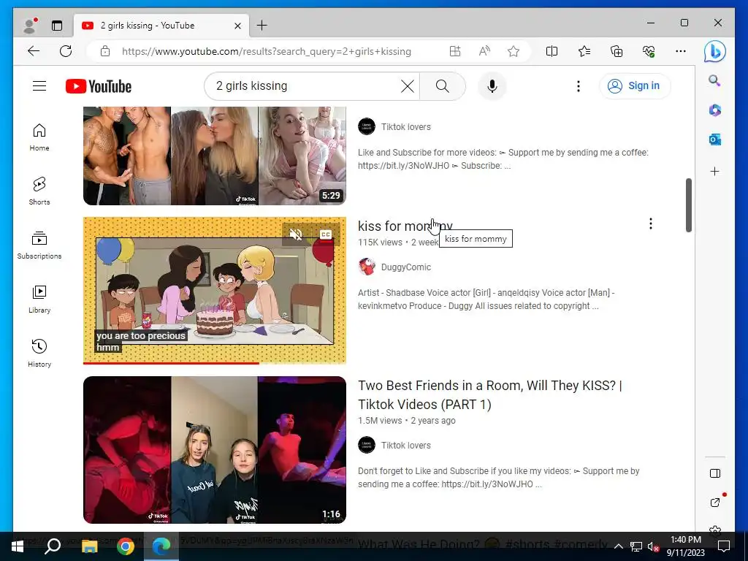Launch Google Chrome from the taskbar
Image resolution: width=748 pixels, height=561 pixels.
(x=126, y=546)
